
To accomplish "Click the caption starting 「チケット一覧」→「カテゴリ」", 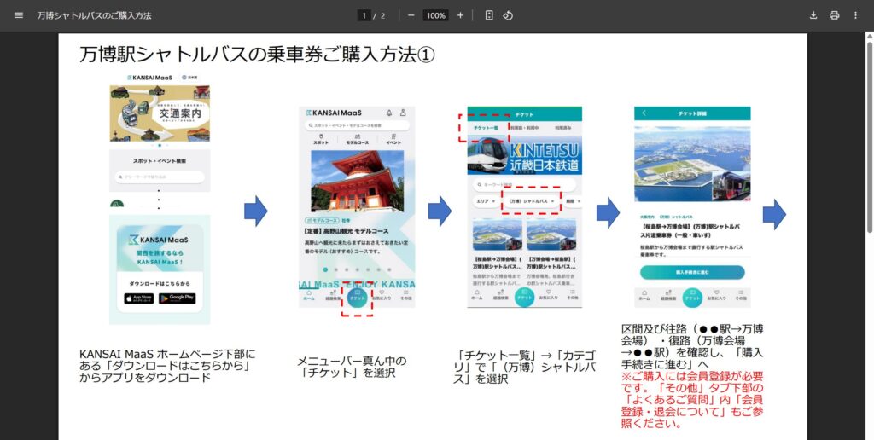I will point(525,367).
